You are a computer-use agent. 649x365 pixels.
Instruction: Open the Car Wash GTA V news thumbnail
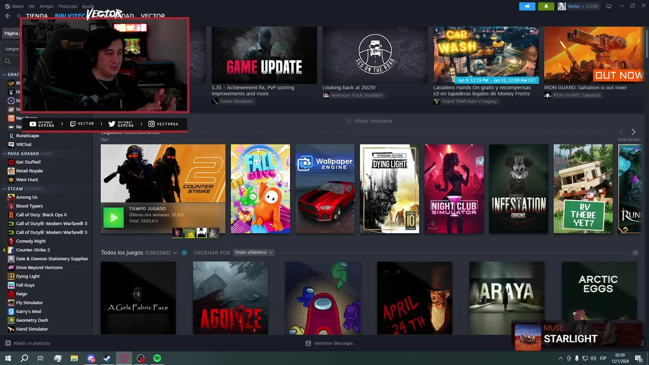point(486,55)
